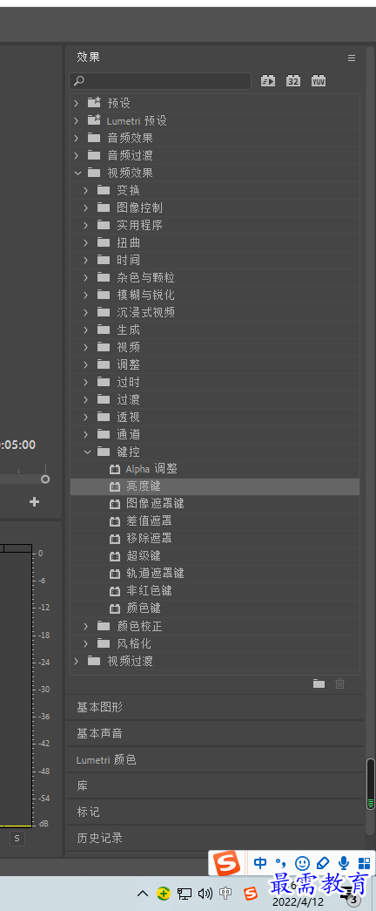Viewport: 376px width, 911px height.
Task: Click the 模糊与锐化 folder icon
Action: [x=104, y=295]
